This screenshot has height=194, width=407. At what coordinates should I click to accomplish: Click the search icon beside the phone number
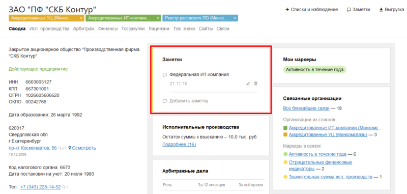64,187
